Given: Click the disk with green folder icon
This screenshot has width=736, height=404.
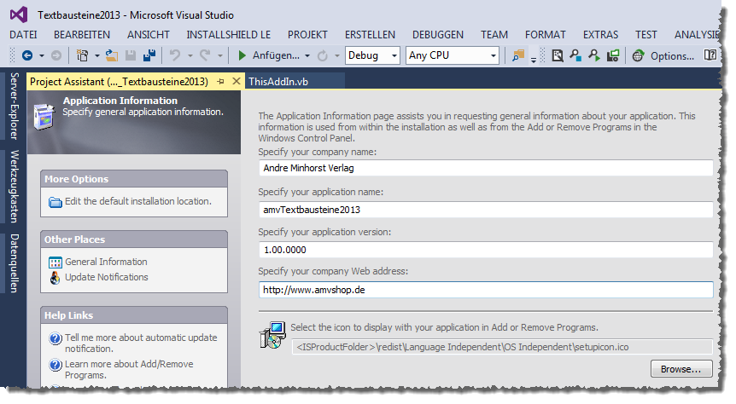Looking at the screenshot, I should pos(613,55).
